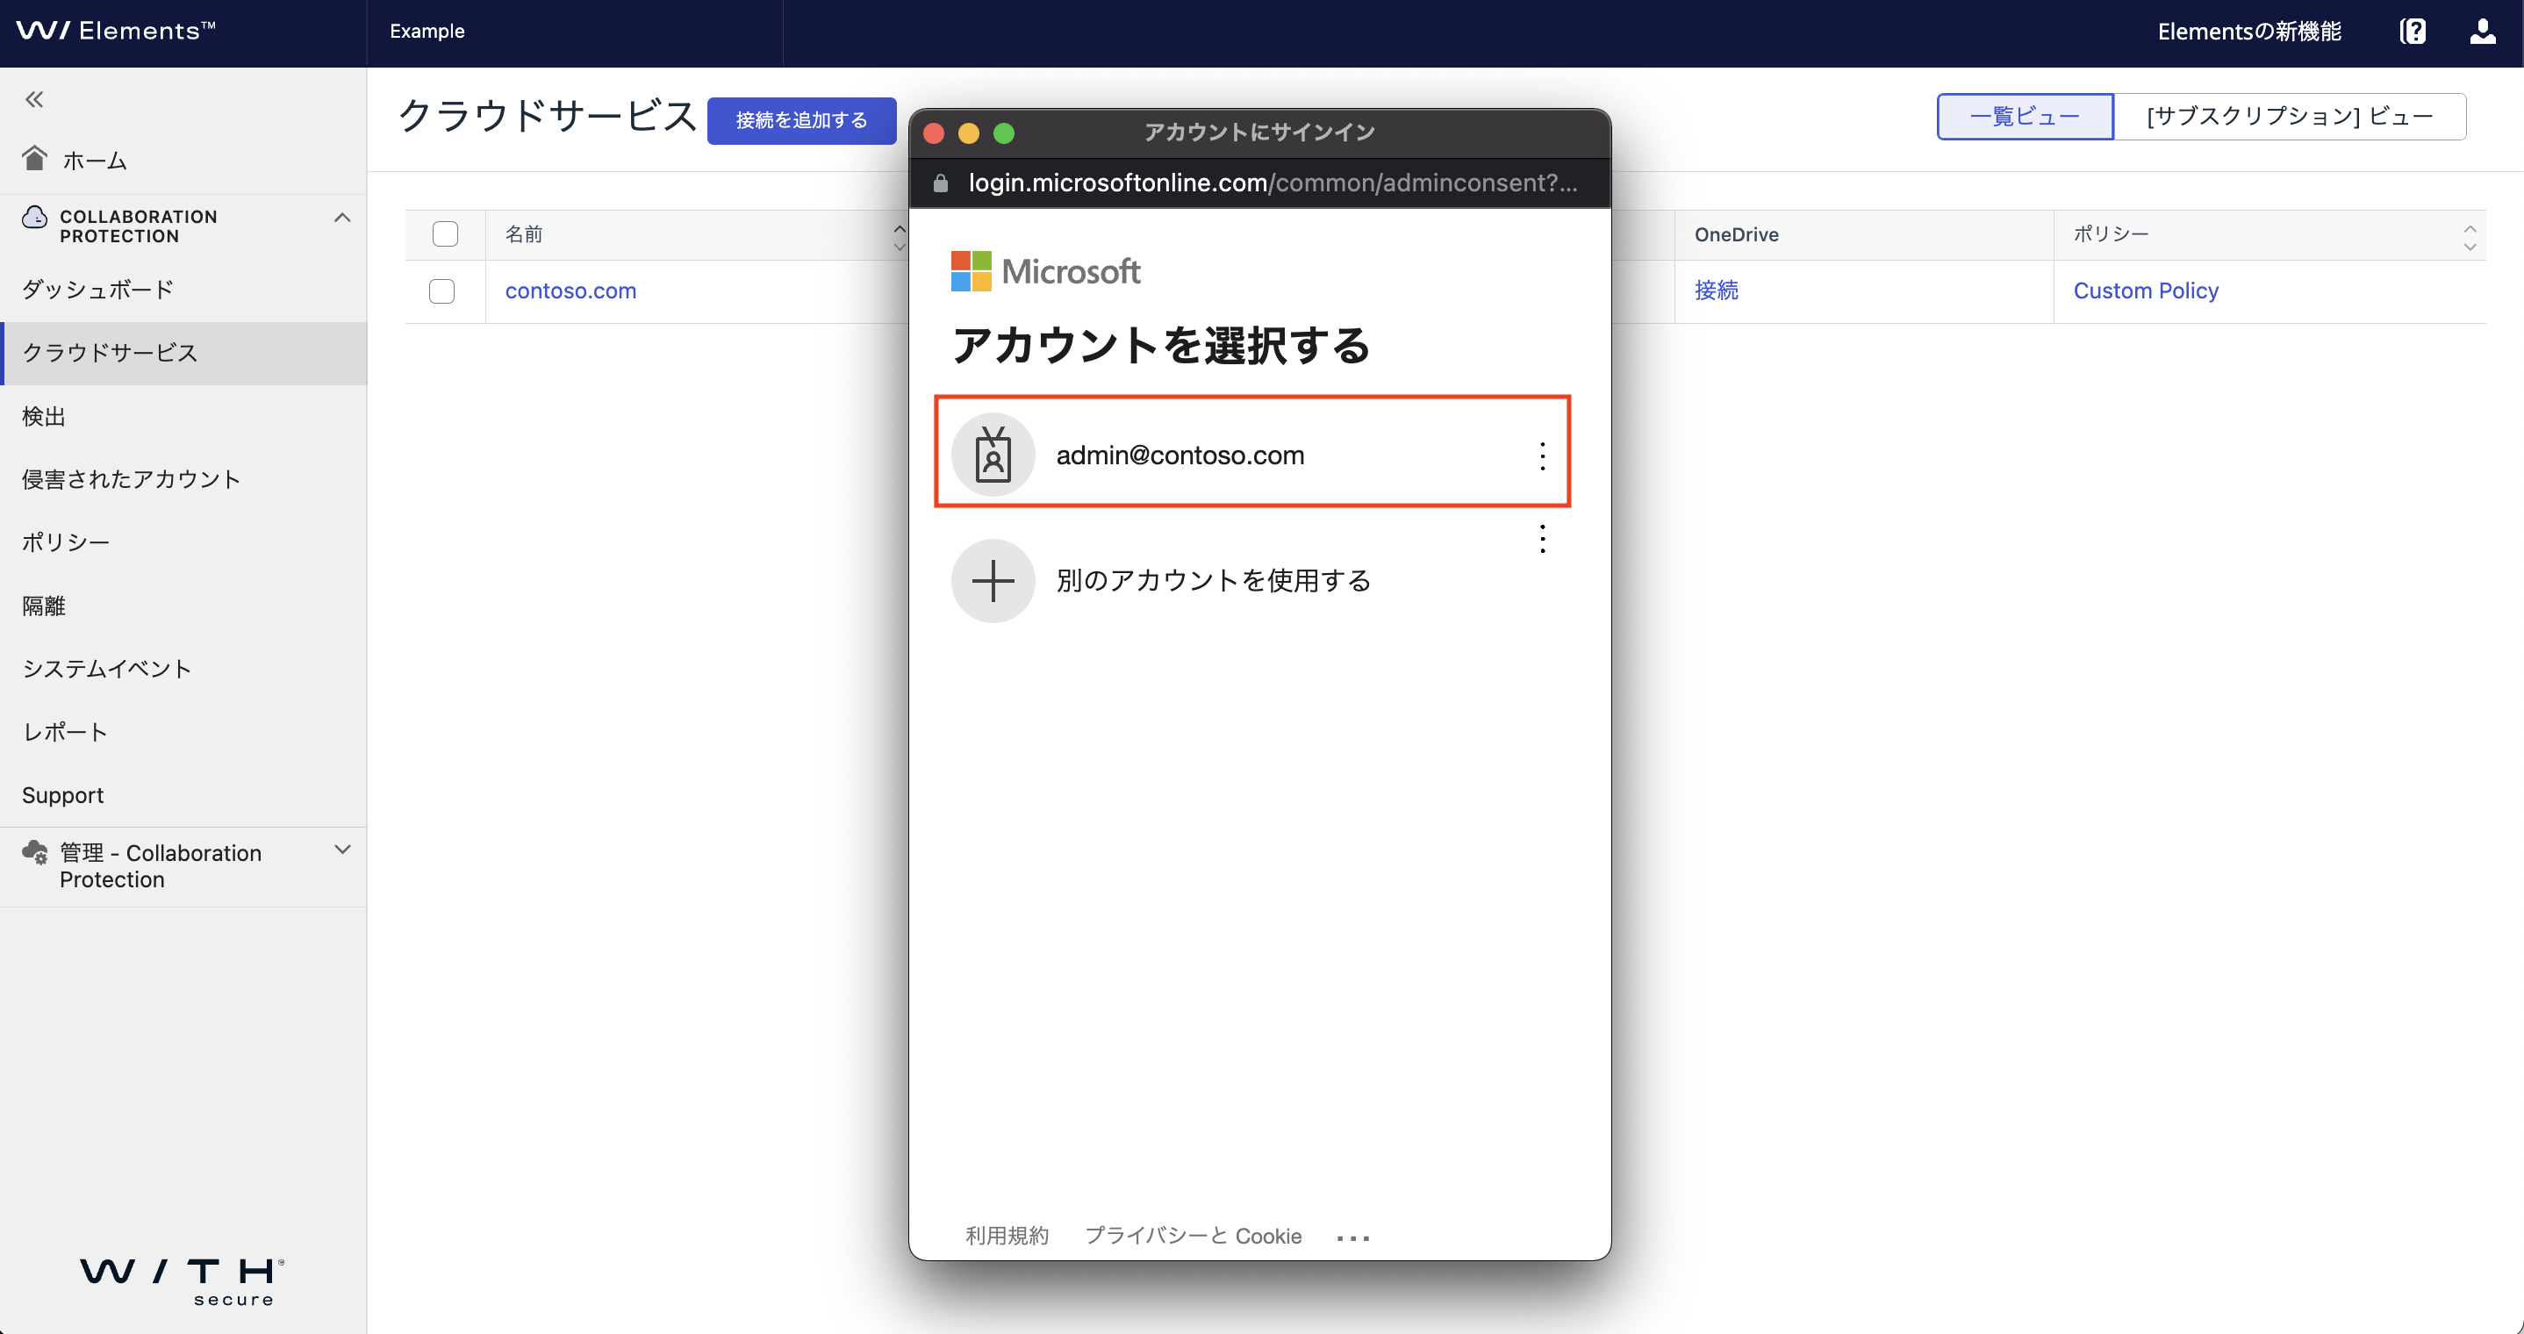This screenshot has width=2524, height=1334.
Task: Click the 接続を追加する button
Action: tap(801, 120)
